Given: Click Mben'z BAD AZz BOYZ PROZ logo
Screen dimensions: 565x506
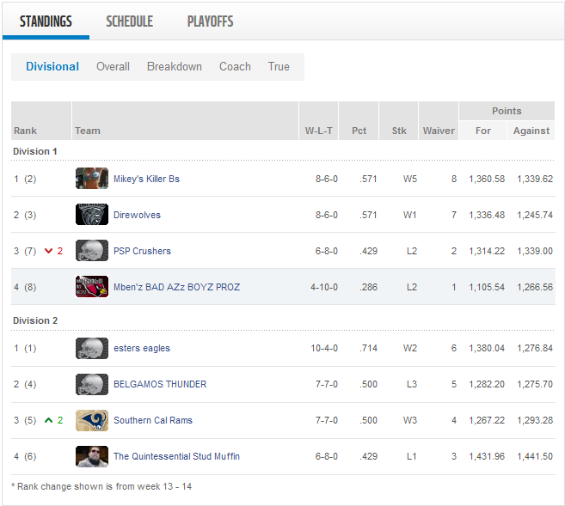Looking at the screenshot, I should 92,287.
